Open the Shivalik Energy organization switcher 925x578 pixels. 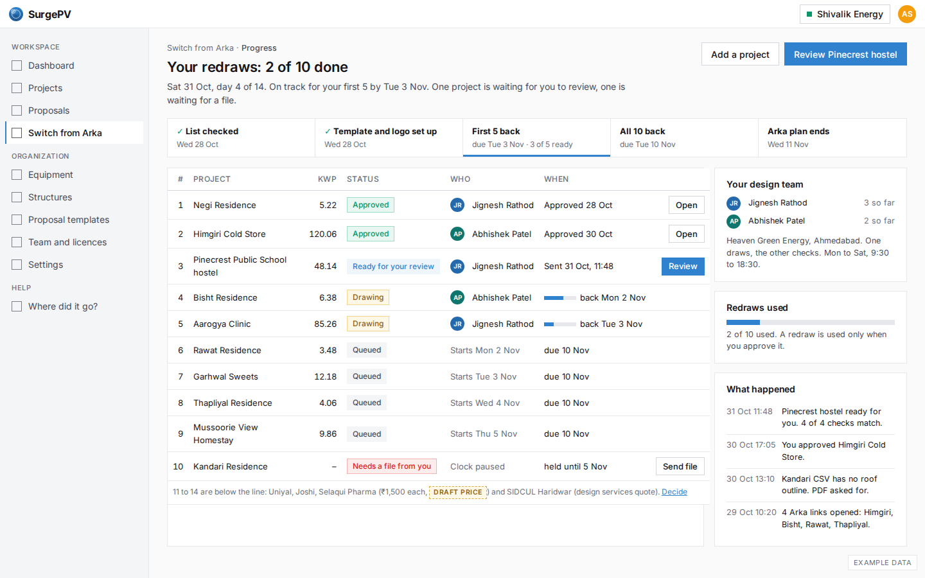(x=845, y=14)
